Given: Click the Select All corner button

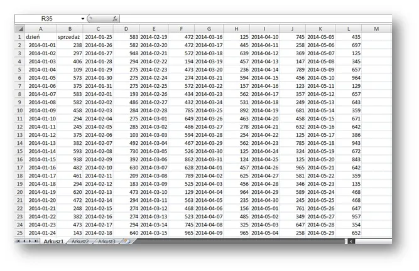Looking at the screenshot, I should pos(20,29).
